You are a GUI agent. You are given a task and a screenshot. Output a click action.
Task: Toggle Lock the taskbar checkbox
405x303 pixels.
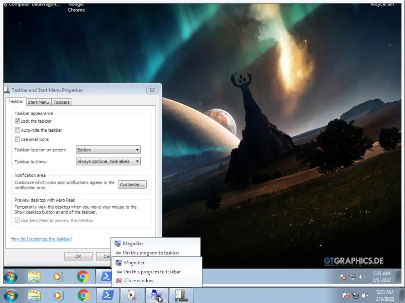coord(17,121)
